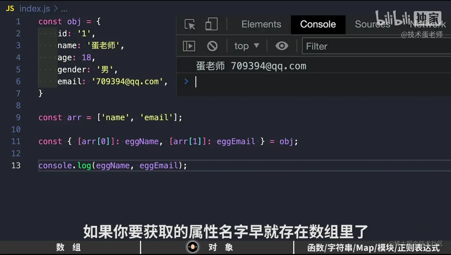Image resolution: width=451 pixels, height=255 pixels.
Task: Expand the breadcrumb ellipsis after index.js
Action: pyautogui.click(x=65, y=8)
